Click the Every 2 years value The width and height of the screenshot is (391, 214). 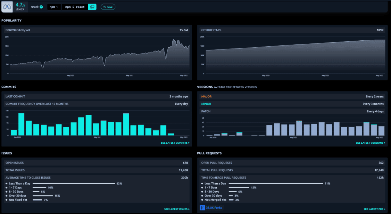[375, 96]
